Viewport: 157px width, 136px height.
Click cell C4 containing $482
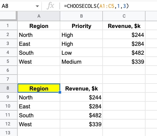[124, 52]
